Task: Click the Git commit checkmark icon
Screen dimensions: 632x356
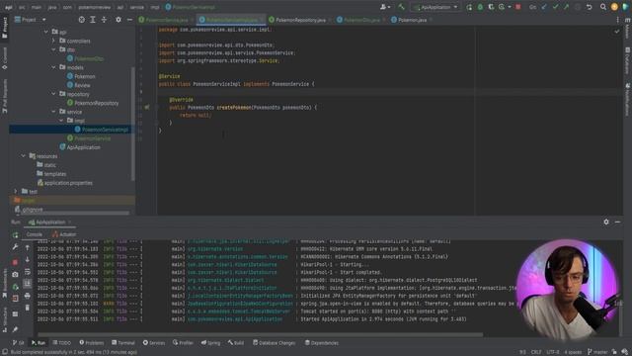Action: coord(555,7)
